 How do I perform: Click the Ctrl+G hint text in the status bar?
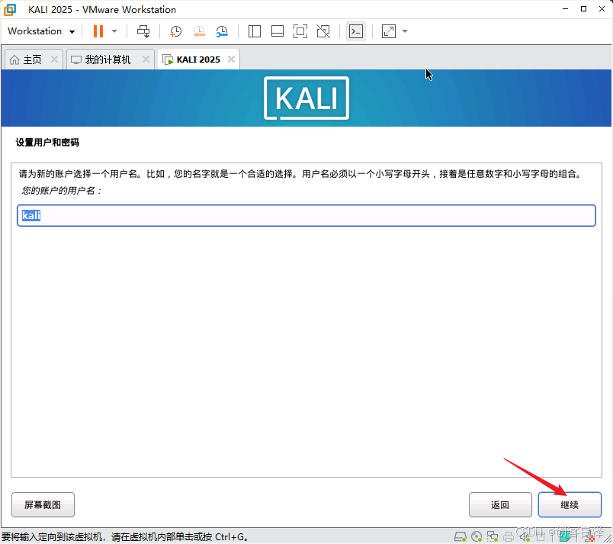pos(231,537)
